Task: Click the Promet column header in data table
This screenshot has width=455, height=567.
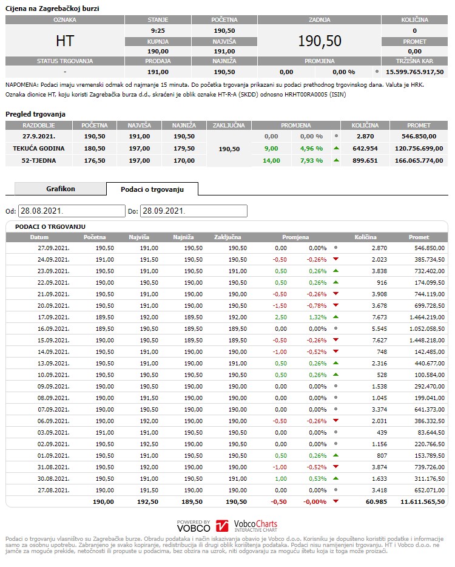Action: pos(419,237)
